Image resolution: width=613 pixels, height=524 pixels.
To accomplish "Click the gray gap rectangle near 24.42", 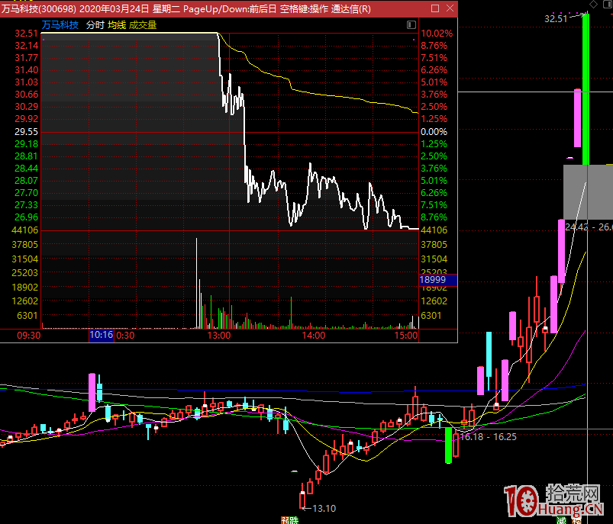I will click(x=586, y=192).
